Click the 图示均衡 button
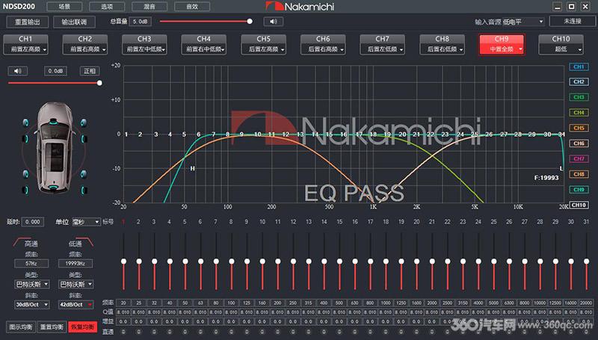This screenshot has width=598, height=340. 21,327
